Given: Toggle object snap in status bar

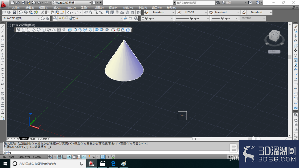Looking at the screenshot, I should (x=74, y=157).
